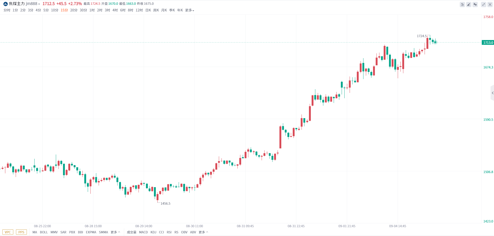Expand the 更多 timeframe dropdown
The width and height of the screenshot is (494, 236).
coord(190,10)
